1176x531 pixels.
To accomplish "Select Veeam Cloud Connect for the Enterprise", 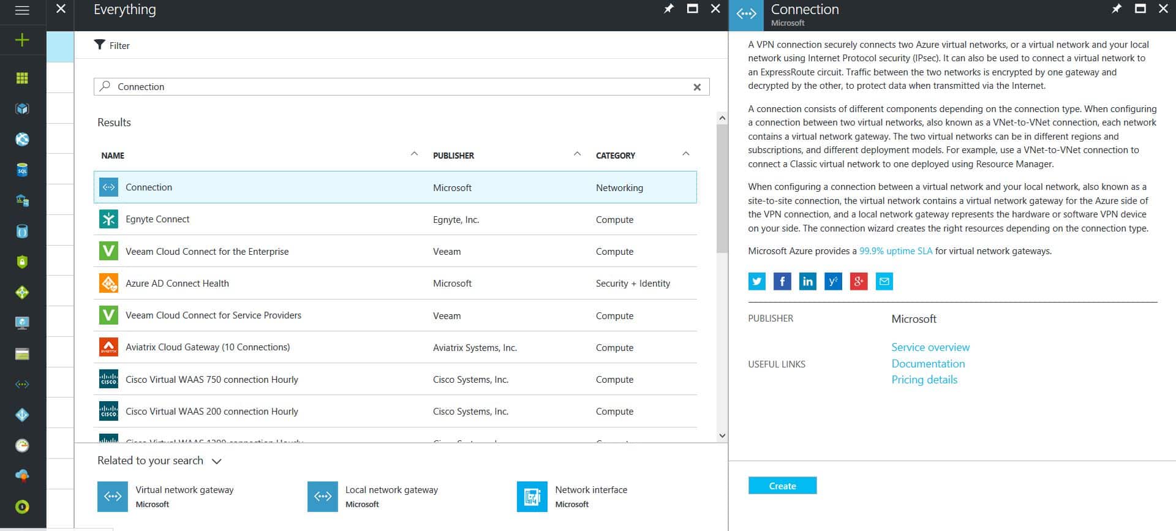I will 395,251.
